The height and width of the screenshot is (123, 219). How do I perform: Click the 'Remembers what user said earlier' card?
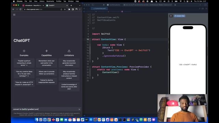click(47, 63)
